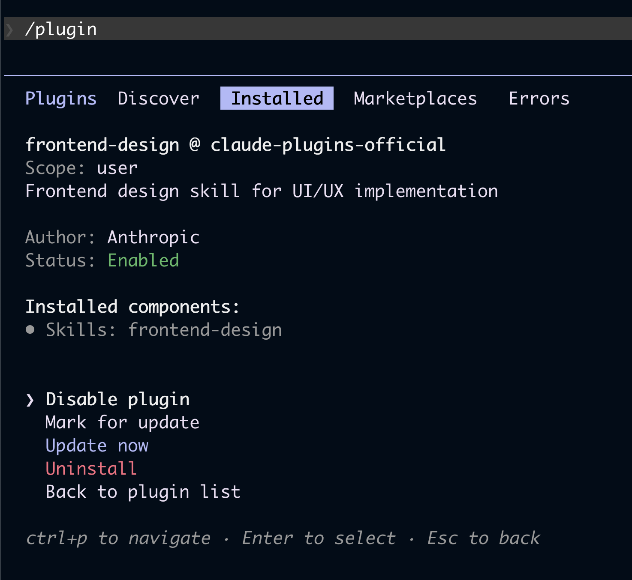This screenshot has height=580, width=632.
Task: Click Update now option
Action: (x=97, y=445)
